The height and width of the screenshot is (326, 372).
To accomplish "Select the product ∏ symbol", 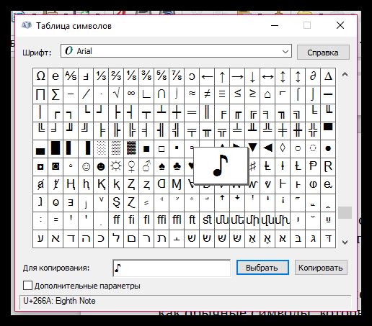I will (40, 94).
